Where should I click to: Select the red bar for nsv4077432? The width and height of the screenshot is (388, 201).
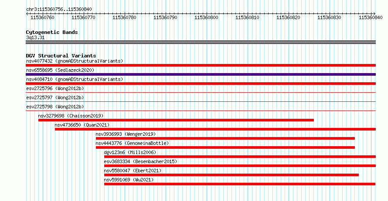(x=201, y=65)
